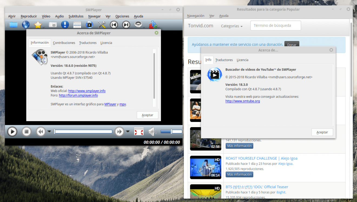Click the ROAST YOURSELF video thumbnail 06:14
The height and width of the screenshot is (202, 357).
206,167
